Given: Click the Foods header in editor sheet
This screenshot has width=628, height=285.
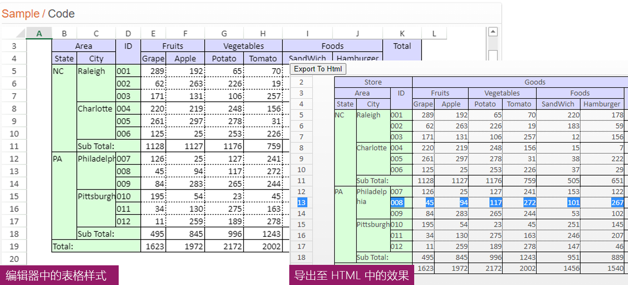Looking at the screenshot, I should point(332,46).
